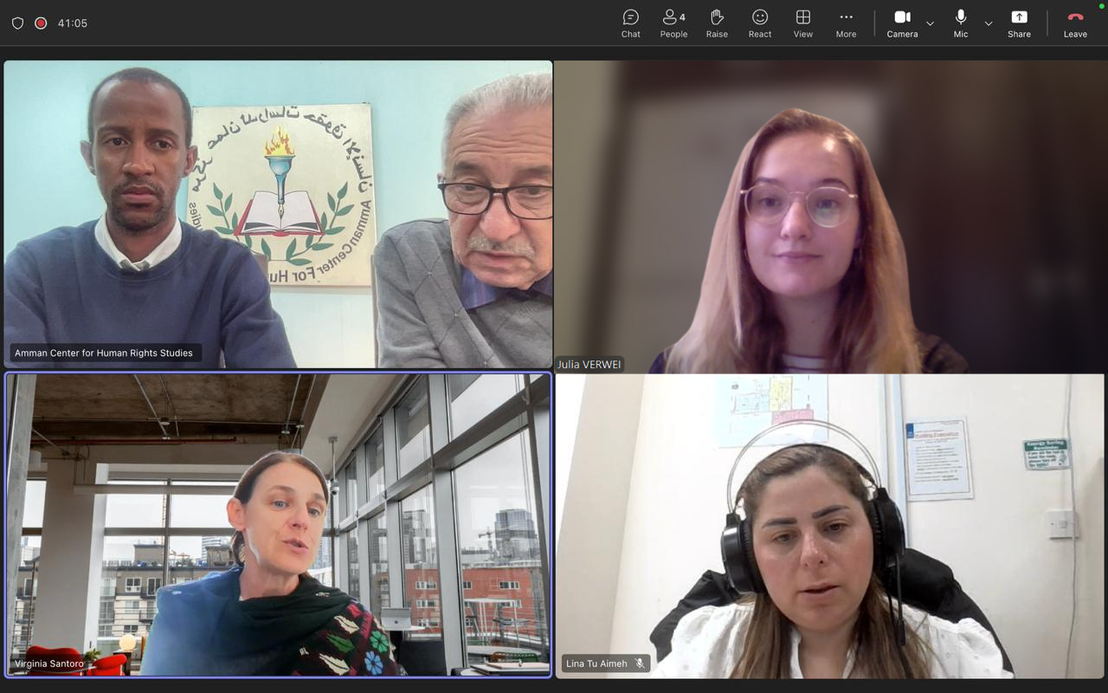The height and width of the screenshot is (693, 1108).
Task: Click Lina Tu Aimeh's muted mic icon
Action: click(640, 664)
